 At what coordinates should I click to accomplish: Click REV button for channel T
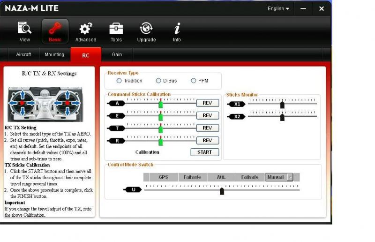coord(207,128)
